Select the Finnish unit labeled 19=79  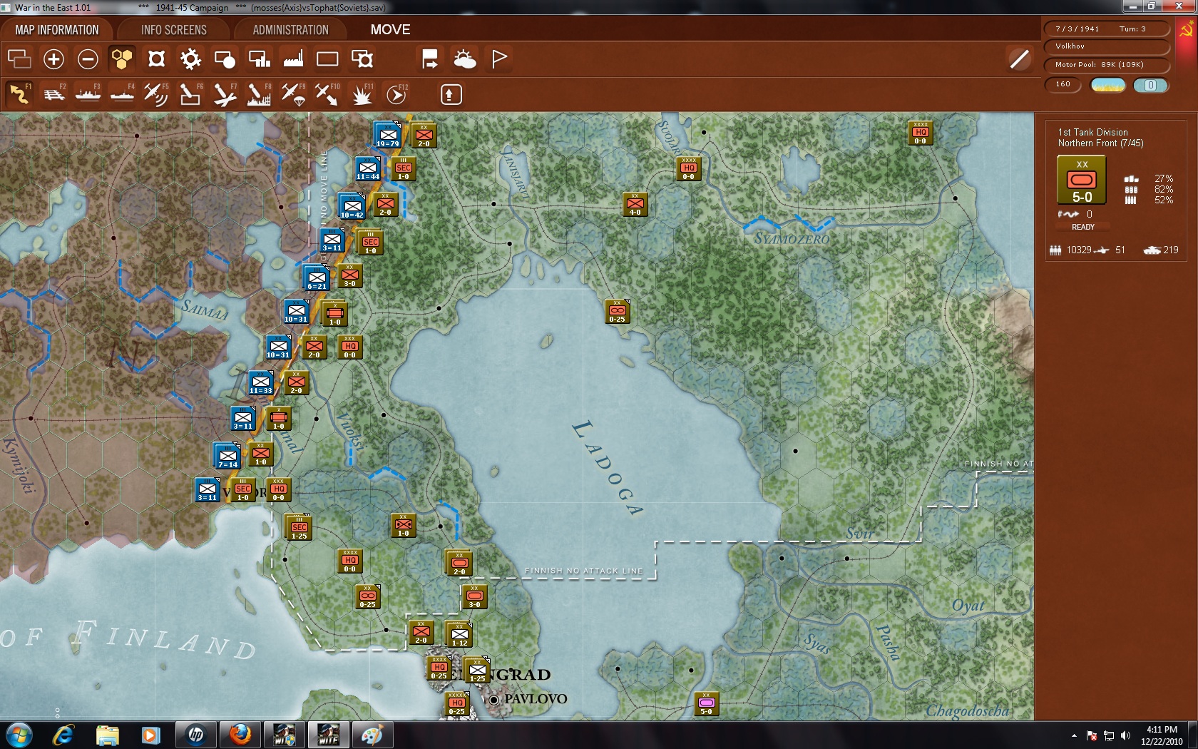click(388, 135)
